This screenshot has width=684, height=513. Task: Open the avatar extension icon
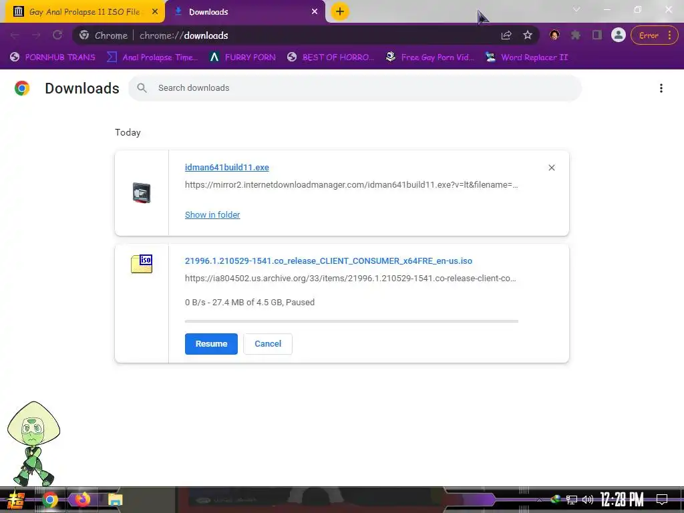pyautogui.click(x=554, y=35)
